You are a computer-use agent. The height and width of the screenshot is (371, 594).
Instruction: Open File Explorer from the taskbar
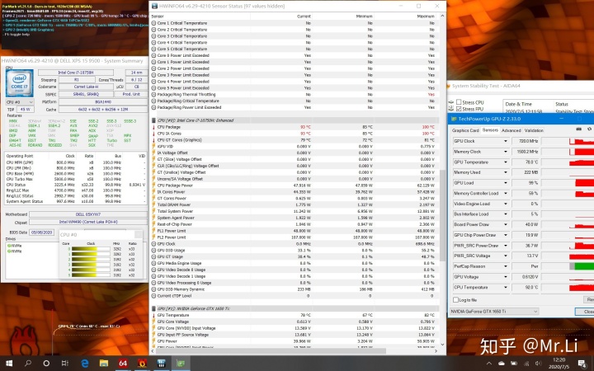tap(104, 363)
